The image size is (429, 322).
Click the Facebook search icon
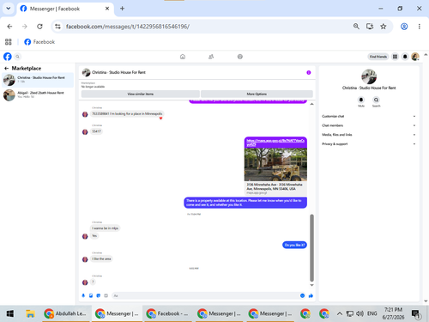coord(17,57)
